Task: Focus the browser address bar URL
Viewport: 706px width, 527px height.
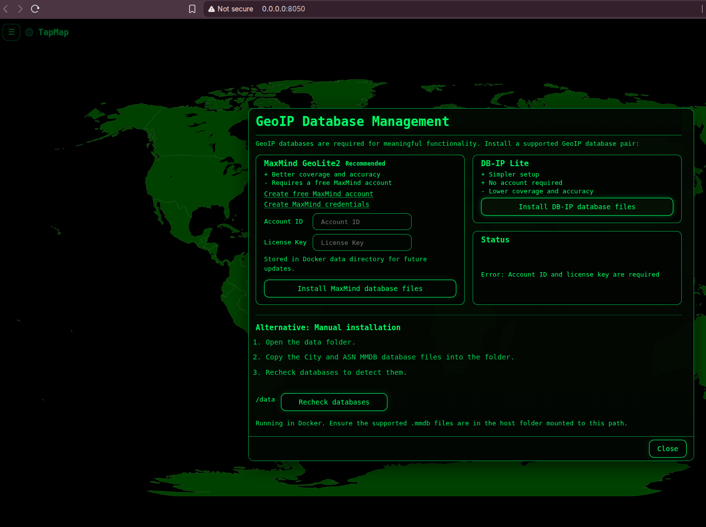Action: tap(283, 9)
